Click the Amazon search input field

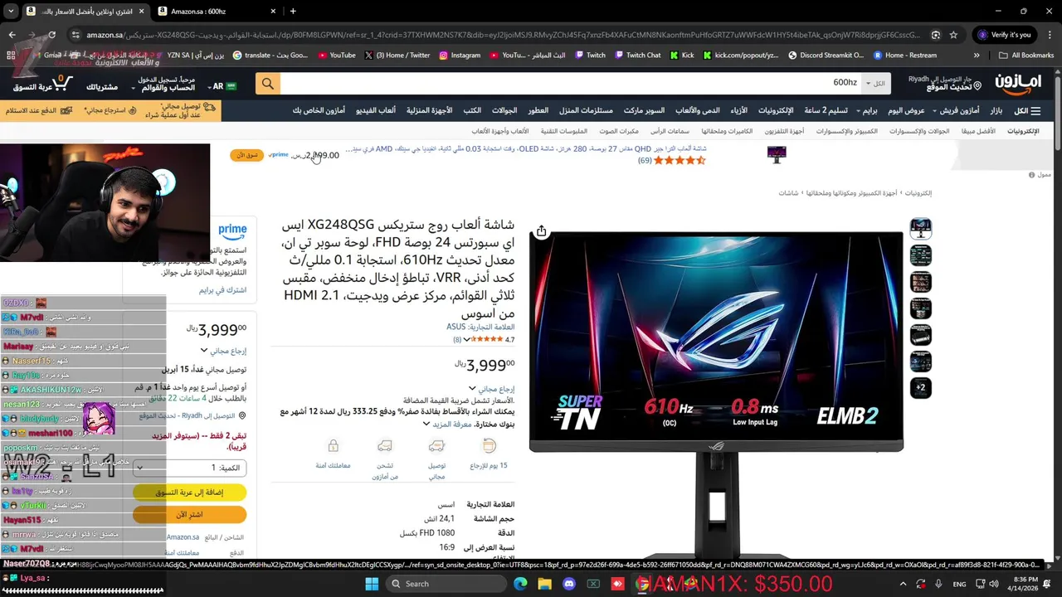pos(572,83)
